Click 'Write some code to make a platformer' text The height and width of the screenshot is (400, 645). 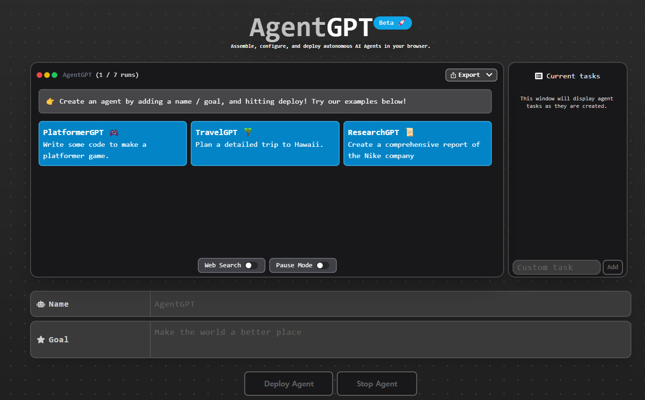pos(95,150)
